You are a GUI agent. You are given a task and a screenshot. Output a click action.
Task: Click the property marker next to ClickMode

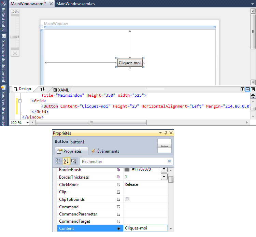[x=119, y=185]
